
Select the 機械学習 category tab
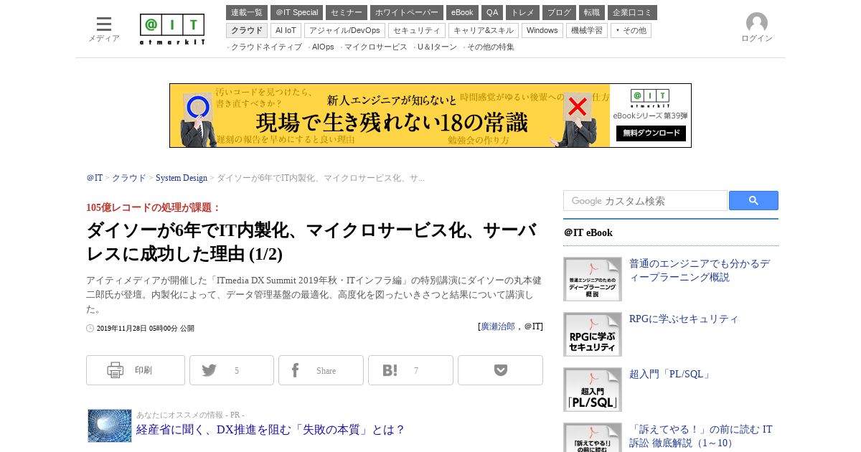click(x=587, y=30)
